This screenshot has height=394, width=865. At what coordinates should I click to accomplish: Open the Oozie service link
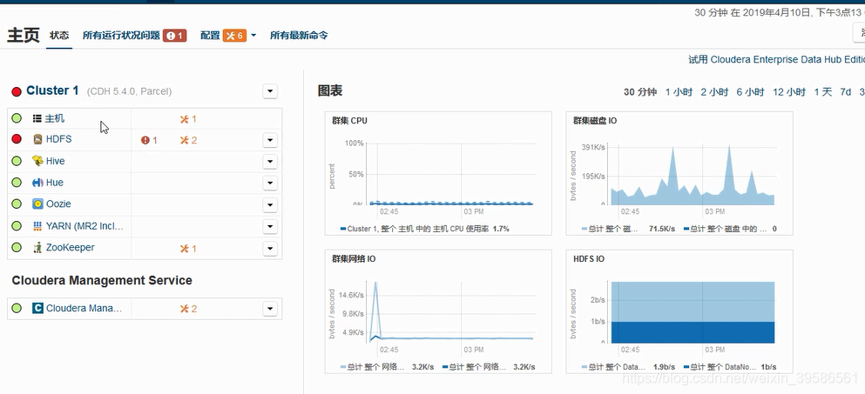pos(58,204)
